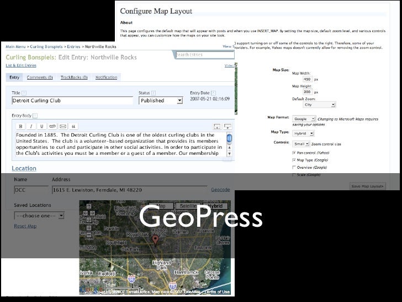Go to Curling Bonspiels in the breadcrumb
The width and height of the screenshot is (402, 302).
point(46,46)
